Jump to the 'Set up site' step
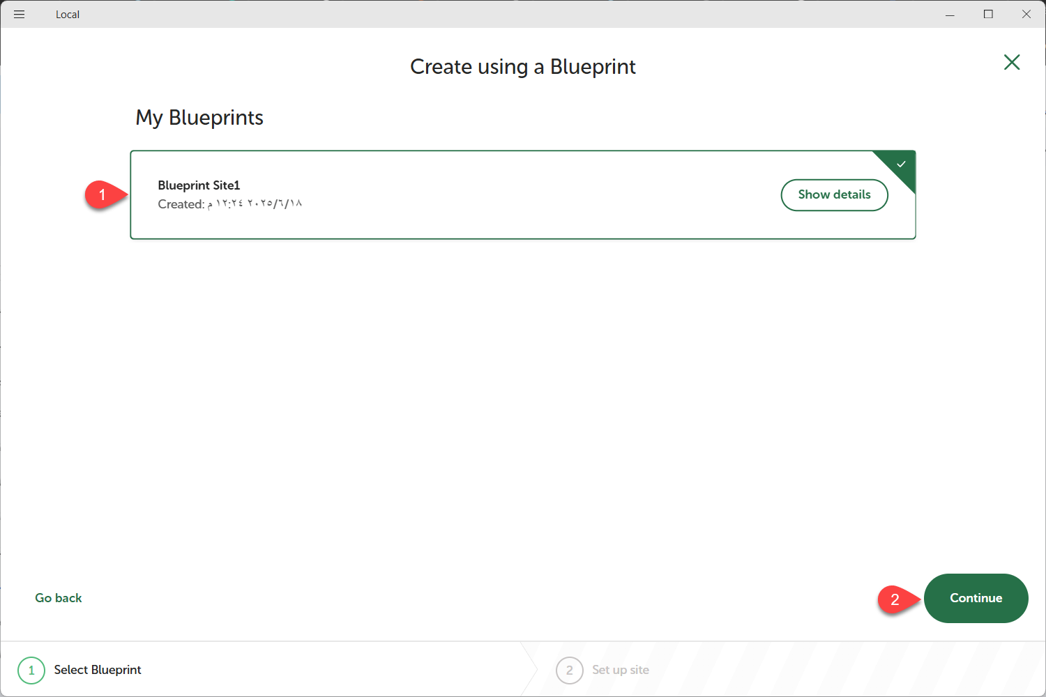Screen dimensions: 1046x697 tap(620, 670)
